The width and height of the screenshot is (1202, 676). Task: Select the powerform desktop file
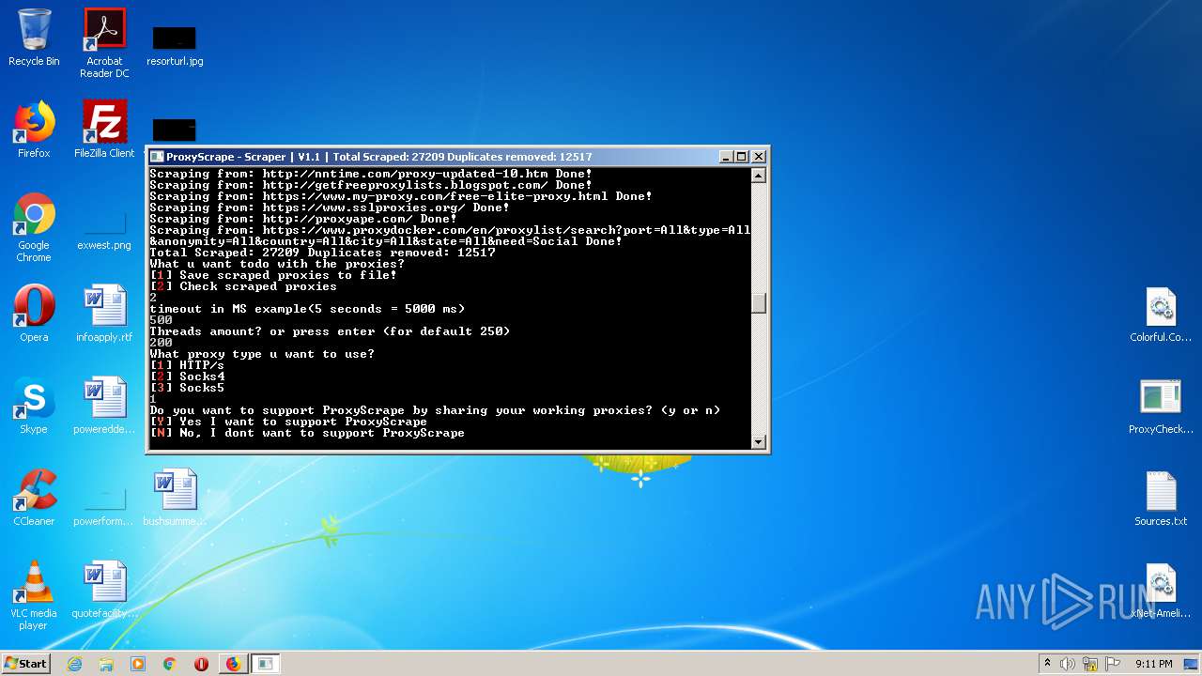tap(104, 507)
